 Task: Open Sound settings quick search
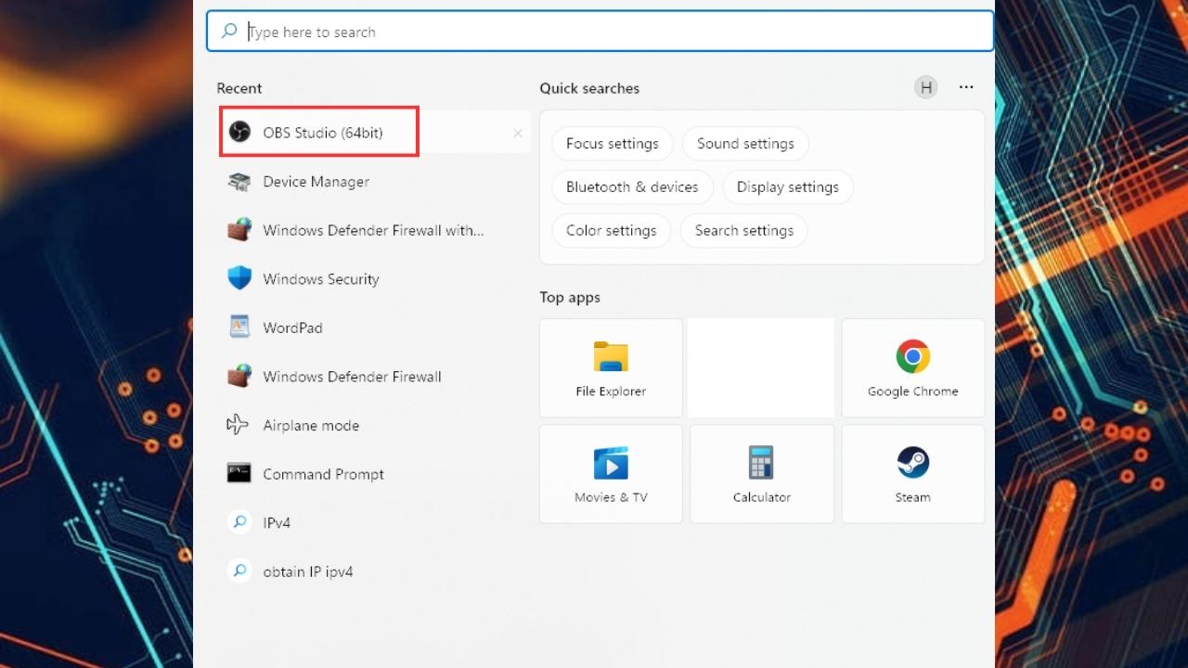coord(744,143)
